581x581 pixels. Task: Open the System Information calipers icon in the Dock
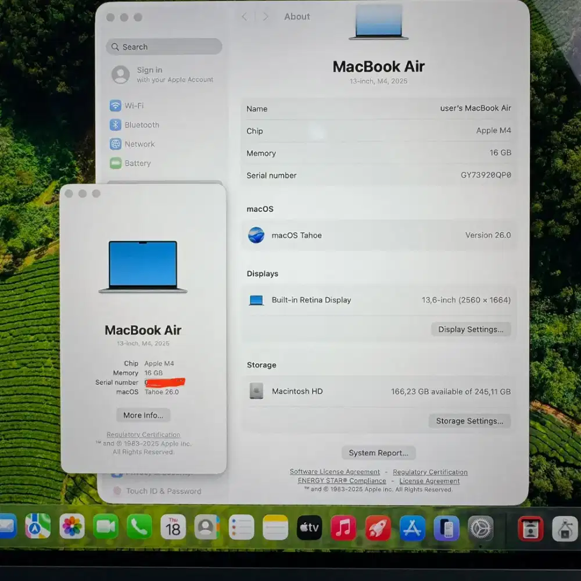tap(565, 529)
